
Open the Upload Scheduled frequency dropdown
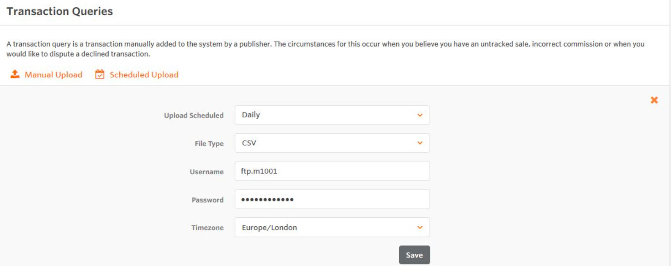[332, 115]
